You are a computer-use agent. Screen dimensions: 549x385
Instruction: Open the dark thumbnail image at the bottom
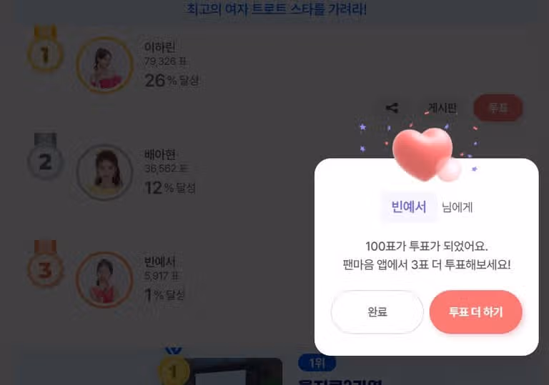pyautogui.click(x=234, y=371)
